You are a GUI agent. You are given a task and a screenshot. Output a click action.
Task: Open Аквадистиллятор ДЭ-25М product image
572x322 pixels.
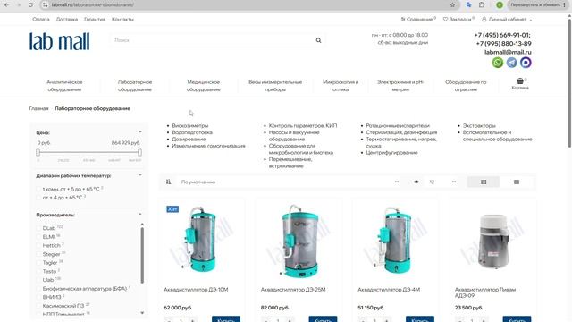tap(299, 241)
